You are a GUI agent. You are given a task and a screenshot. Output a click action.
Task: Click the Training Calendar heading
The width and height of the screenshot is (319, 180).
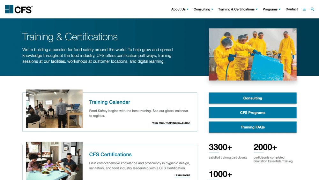click(x=109, y=102)
